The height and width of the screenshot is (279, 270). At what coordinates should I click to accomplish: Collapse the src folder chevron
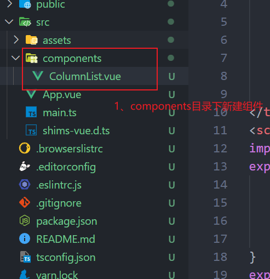(9, 22)
